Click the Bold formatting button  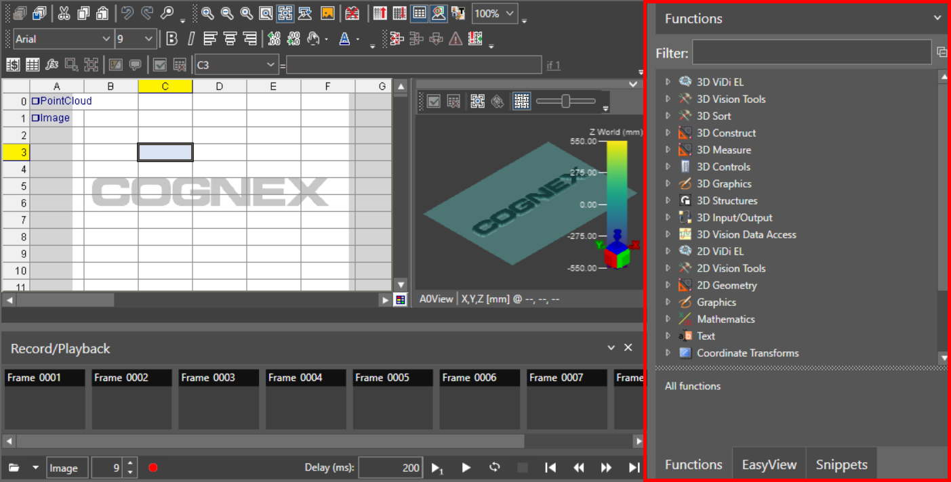(x=172, y=39)
